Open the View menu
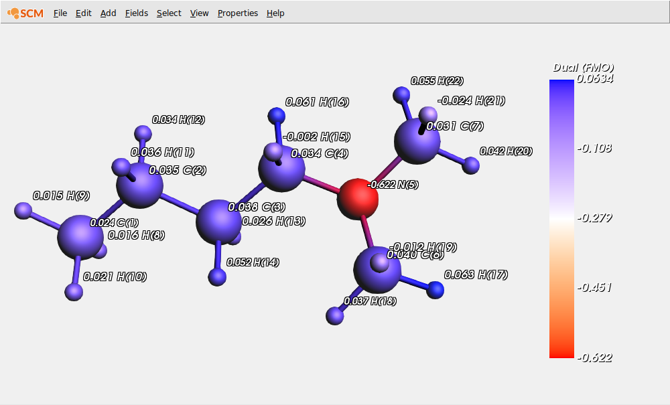This screenshot has width=670, height=405. pos(199,13)
